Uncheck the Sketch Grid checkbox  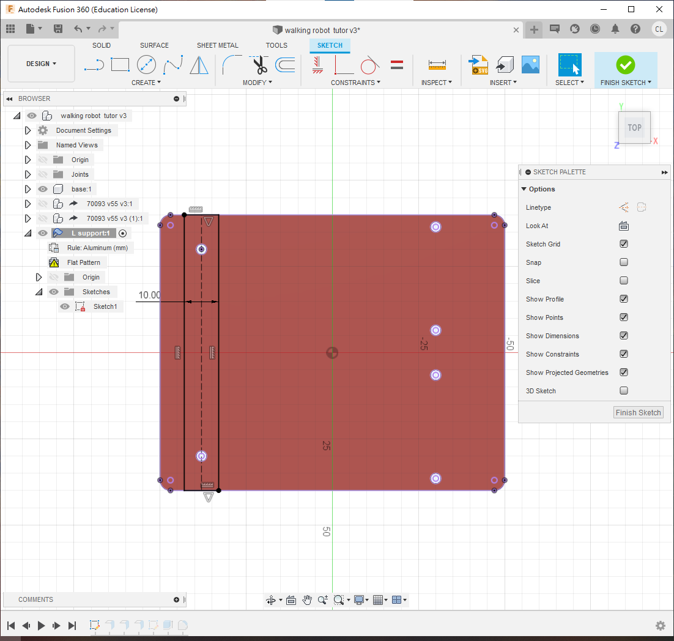[624, 244]
